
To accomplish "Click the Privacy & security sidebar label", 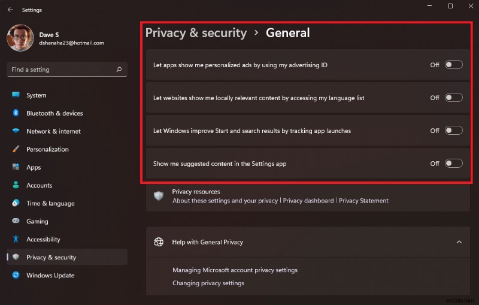I will (x=51, y=257).
